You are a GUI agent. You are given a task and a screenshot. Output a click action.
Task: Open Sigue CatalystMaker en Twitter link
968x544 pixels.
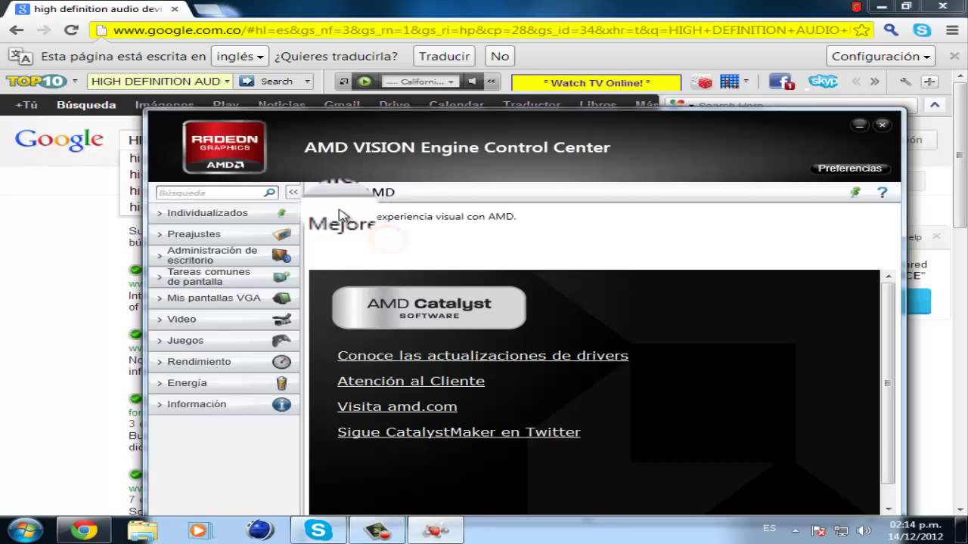pyautogui.click(x=459, y=432)
